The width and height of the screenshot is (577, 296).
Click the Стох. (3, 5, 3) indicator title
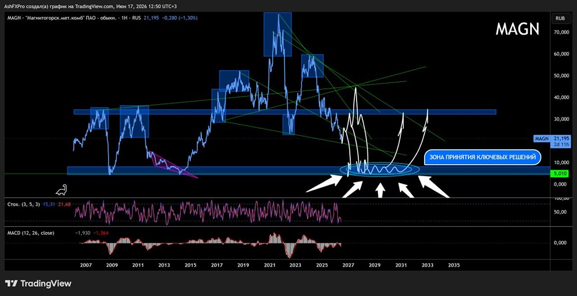24,204
